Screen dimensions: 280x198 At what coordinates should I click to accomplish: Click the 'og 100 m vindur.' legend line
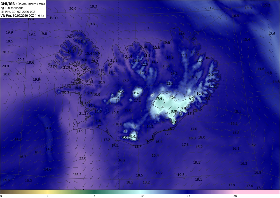tap(12, 8)
